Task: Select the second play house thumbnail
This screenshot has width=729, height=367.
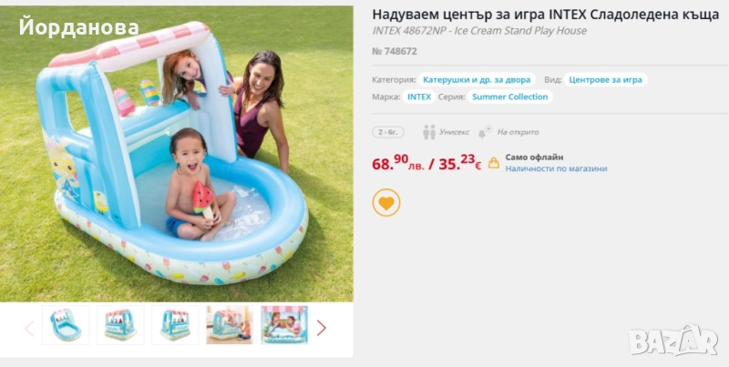Action: coord(120,325)
